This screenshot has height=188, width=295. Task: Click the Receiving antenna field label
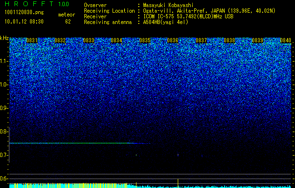pos(108,22)
